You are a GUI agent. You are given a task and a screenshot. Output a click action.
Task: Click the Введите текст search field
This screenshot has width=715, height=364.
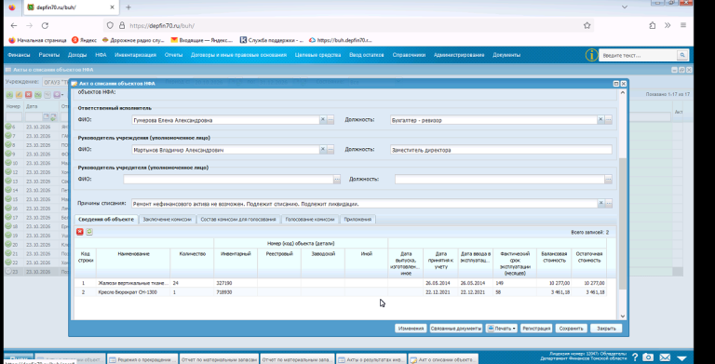tap(638, 55)
